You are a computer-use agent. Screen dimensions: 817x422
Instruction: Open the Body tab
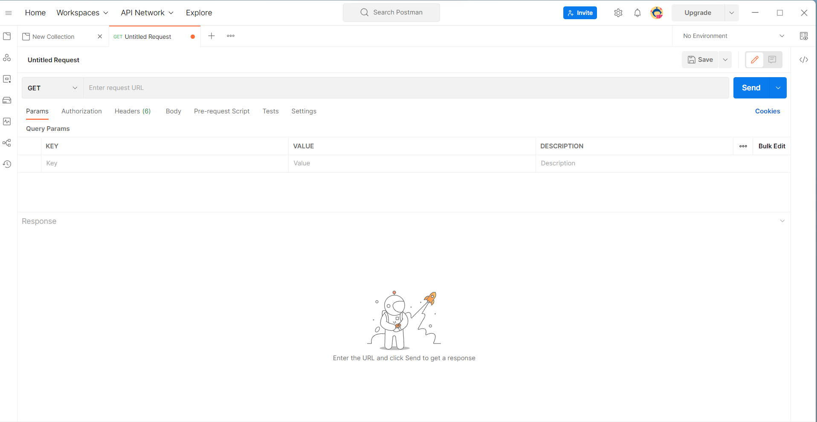pos(173,111)
